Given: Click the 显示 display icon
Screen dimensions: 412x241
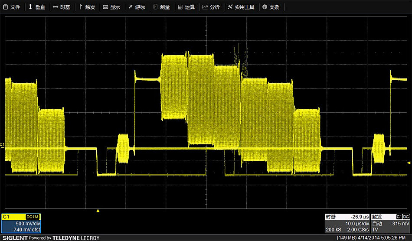Looking at the screenshot, I should [105, 7].
